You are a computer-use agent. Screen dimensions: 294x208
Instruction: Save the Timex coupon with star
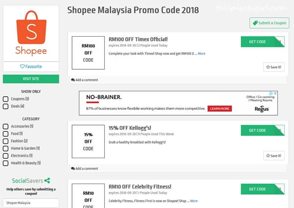[x=273, y=67]
